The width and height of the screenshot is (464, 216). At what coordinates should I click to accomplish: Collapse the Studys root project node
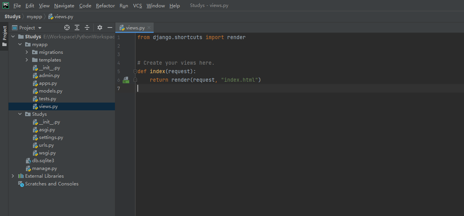[13, 37]
